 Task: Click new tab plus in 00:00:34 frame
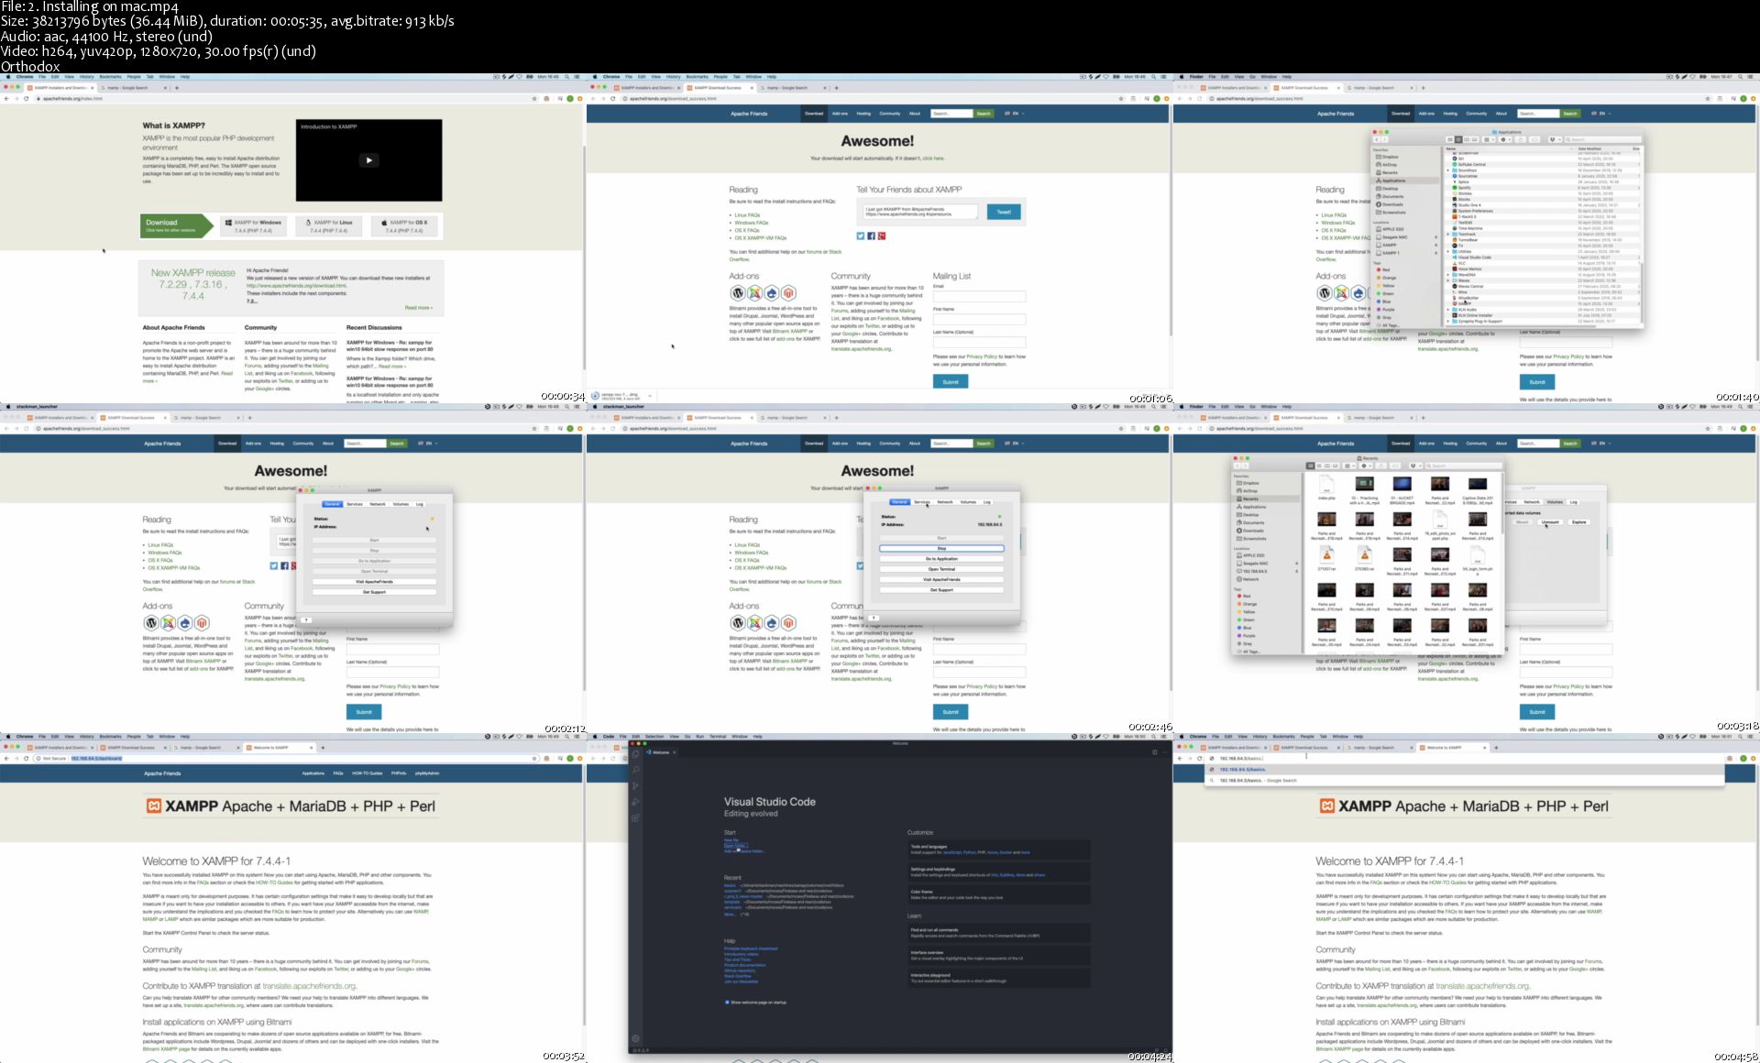(176, 88)
